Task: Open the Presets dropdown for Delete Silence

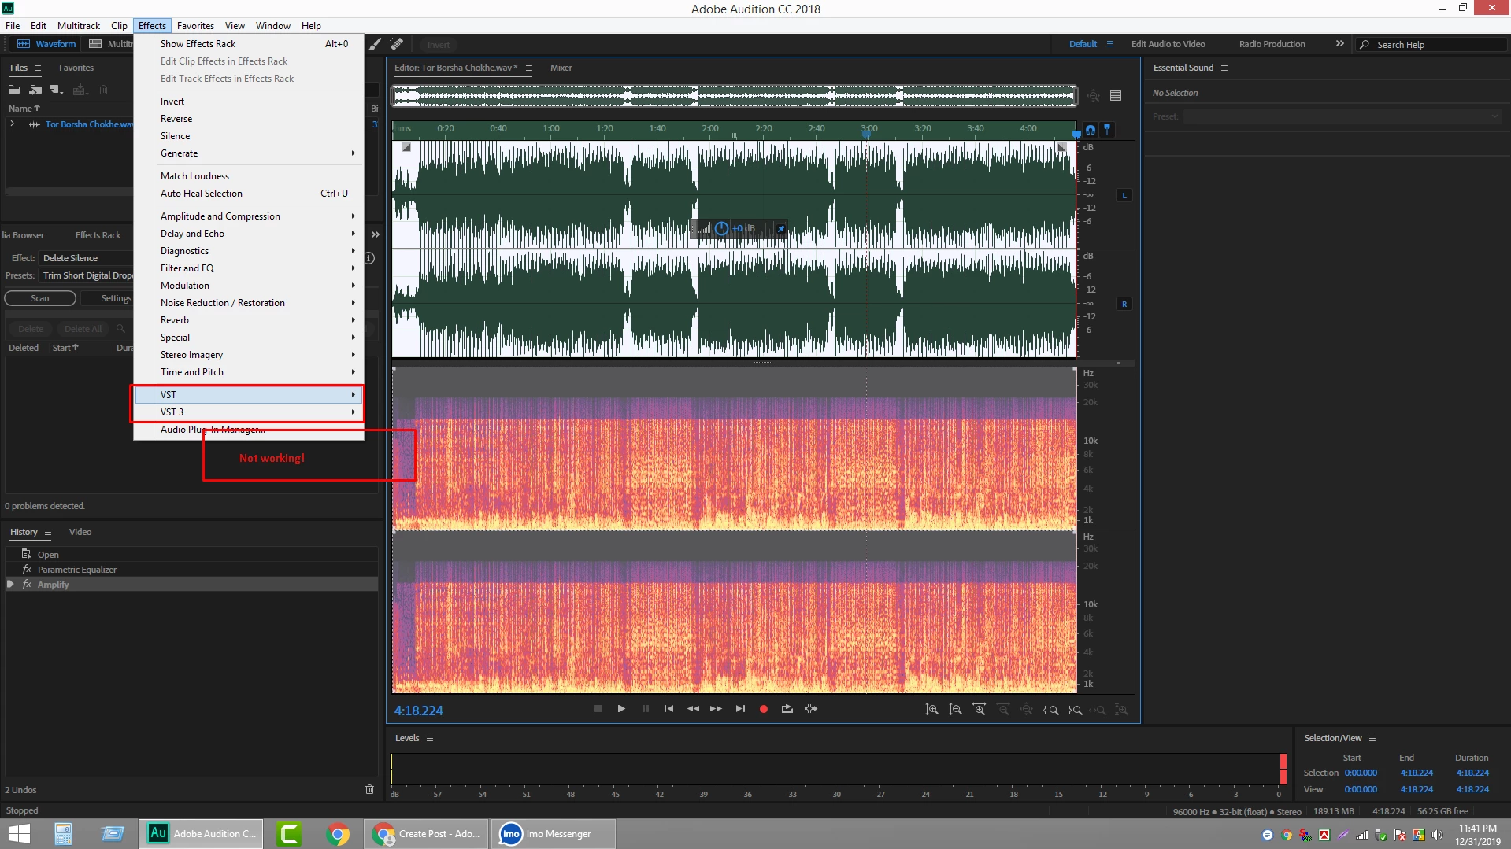Action: tap(87, 275)
